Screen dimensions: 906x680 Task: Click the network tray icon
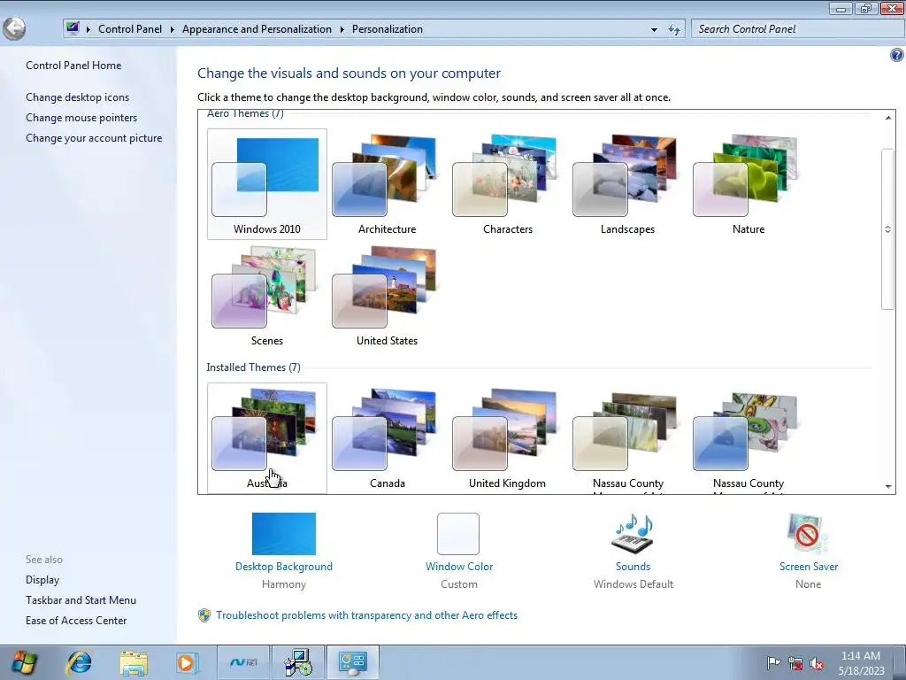(795, 663)
